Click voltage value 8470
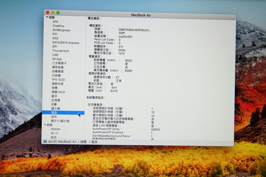266x177 pixels. point(114,91)
